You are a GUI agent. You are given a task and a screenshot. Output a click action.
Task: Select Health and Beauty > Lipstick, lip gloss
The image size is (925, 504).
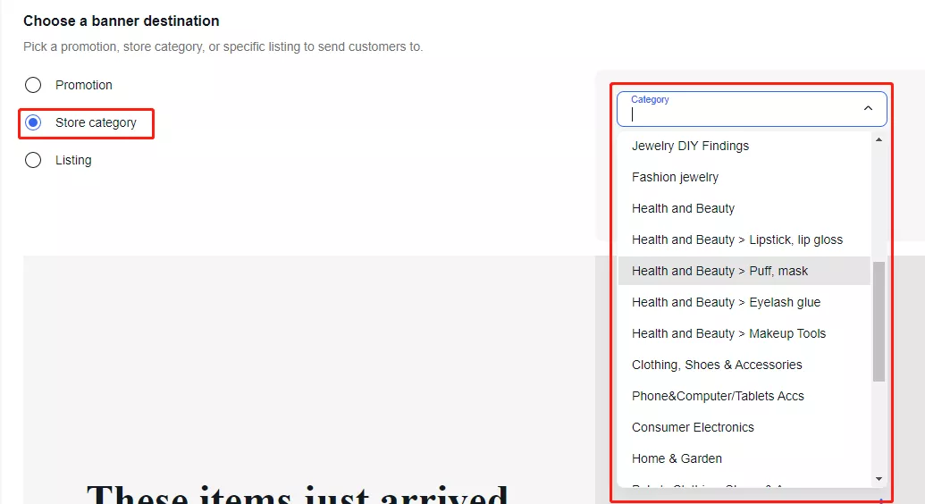click(x=736, y=239)
